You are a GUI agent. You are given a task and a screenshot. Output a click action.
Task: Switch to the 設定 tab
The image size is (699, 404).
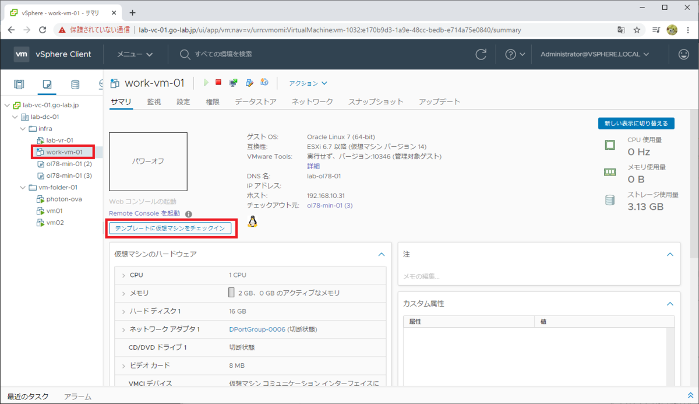(x=183, y=101)
